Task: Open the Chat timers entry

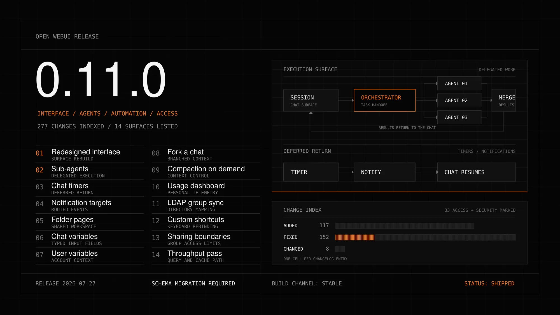Action: pyautogui.click(x=90, y=188)
